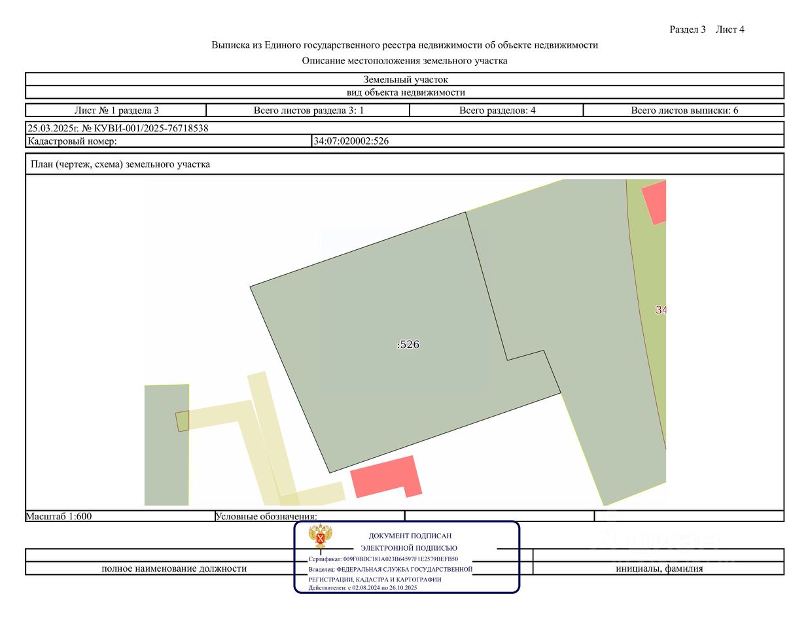Screen dimensions: 810x626
Task: Click the ":526" parcel label on the plan
Action: [408, 345]
